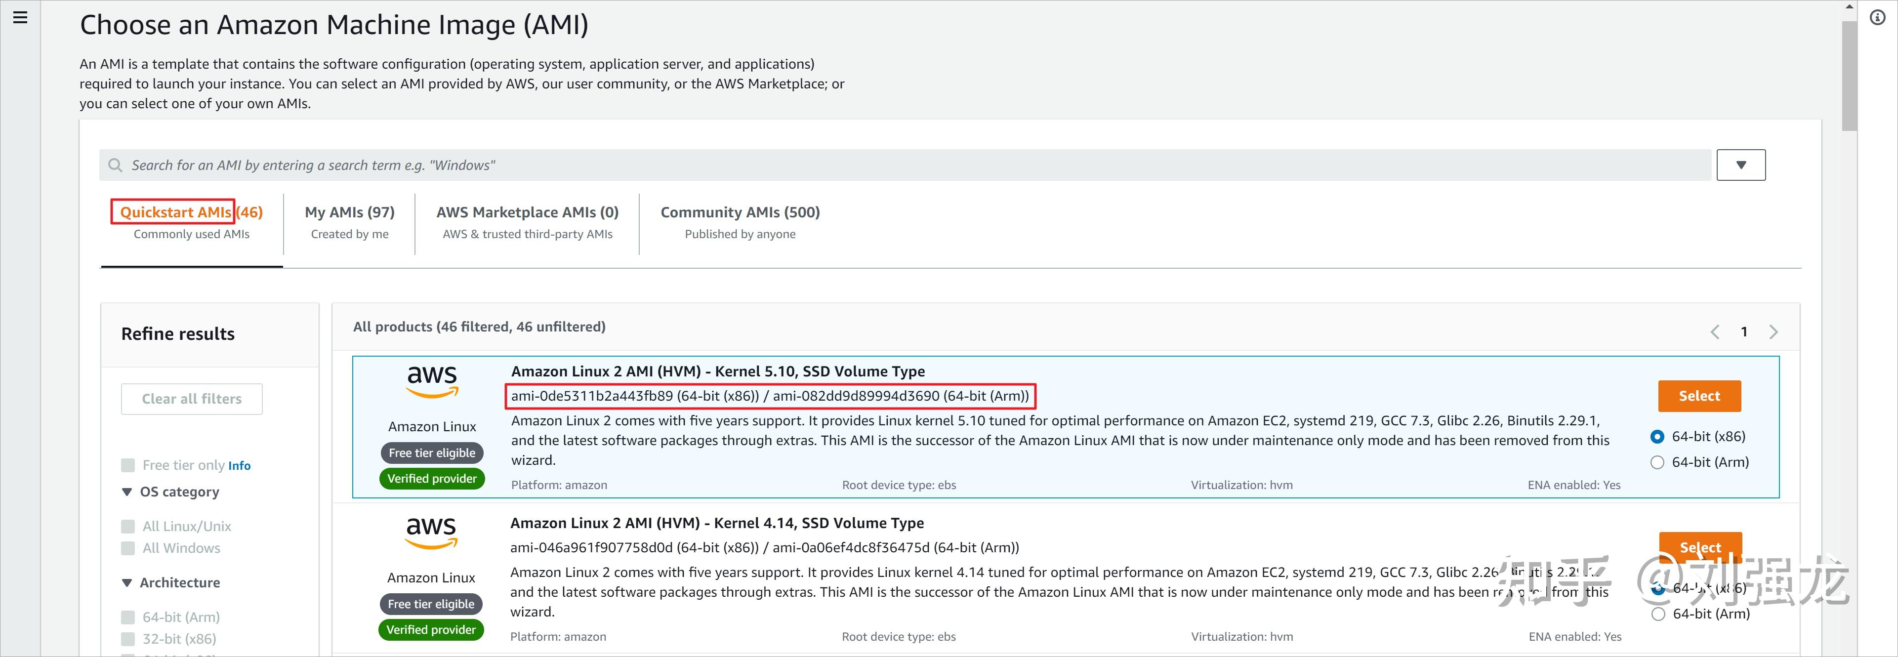Open the navigation hamburger menu
Screen dimensions: 1898x657
click(x=20, y=17)
